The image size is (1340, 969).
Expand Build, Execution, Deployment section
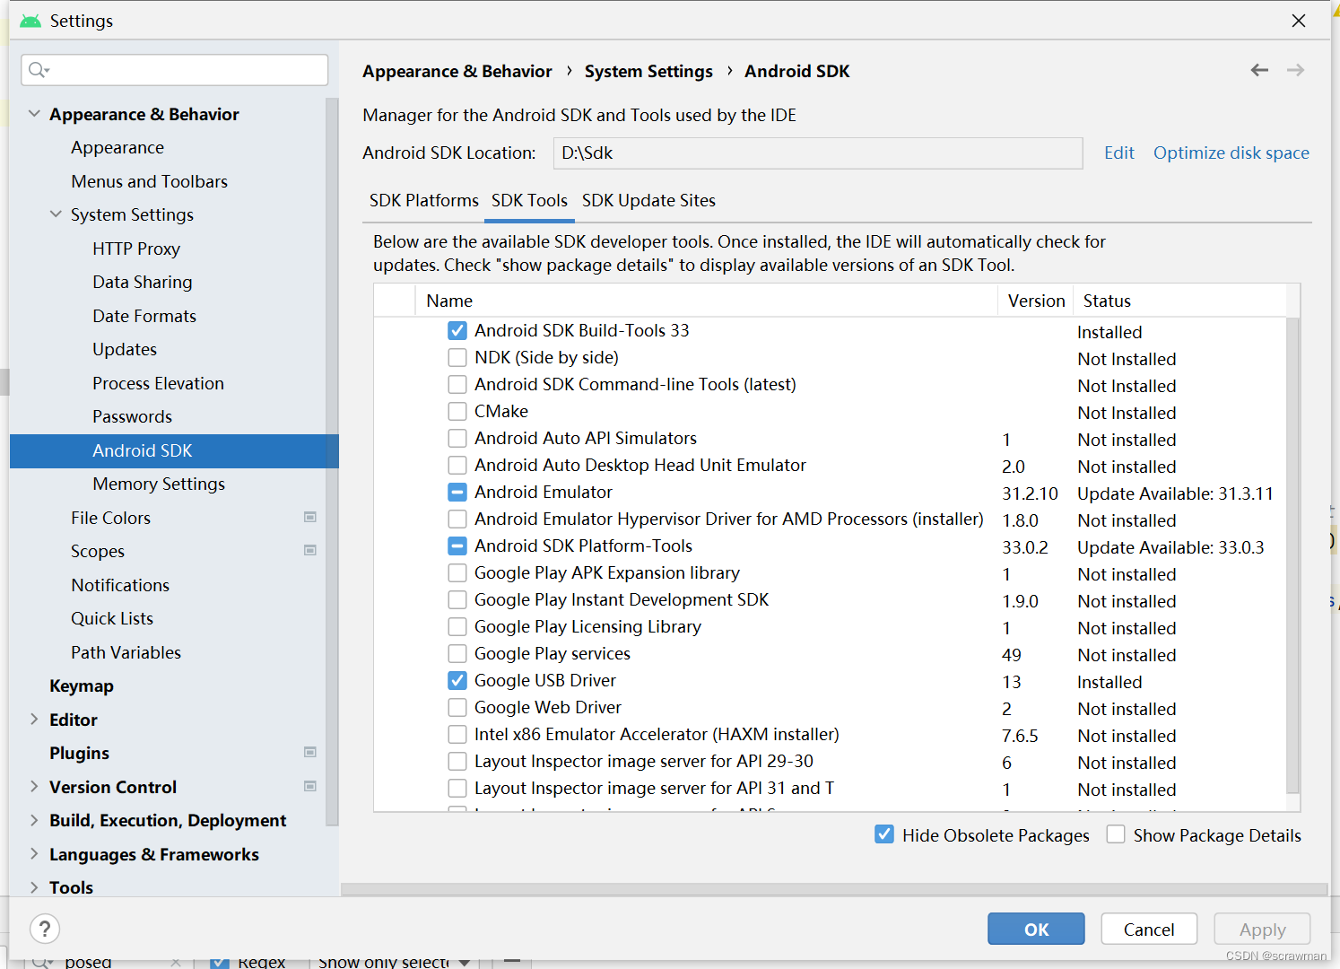click(34, 820)
